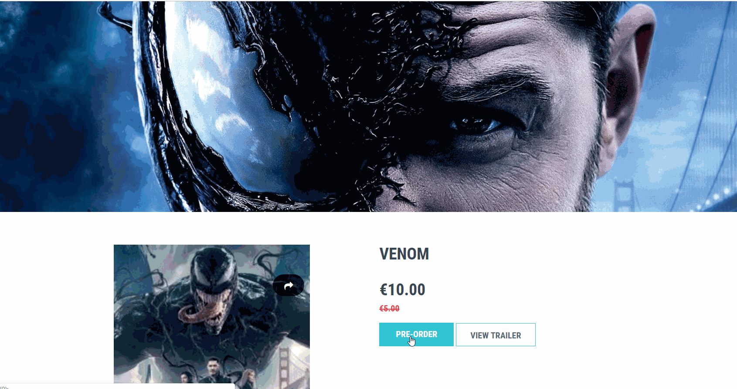
Task: Click the browser status bar at bottom-left
Action: [x=118, y=386]
